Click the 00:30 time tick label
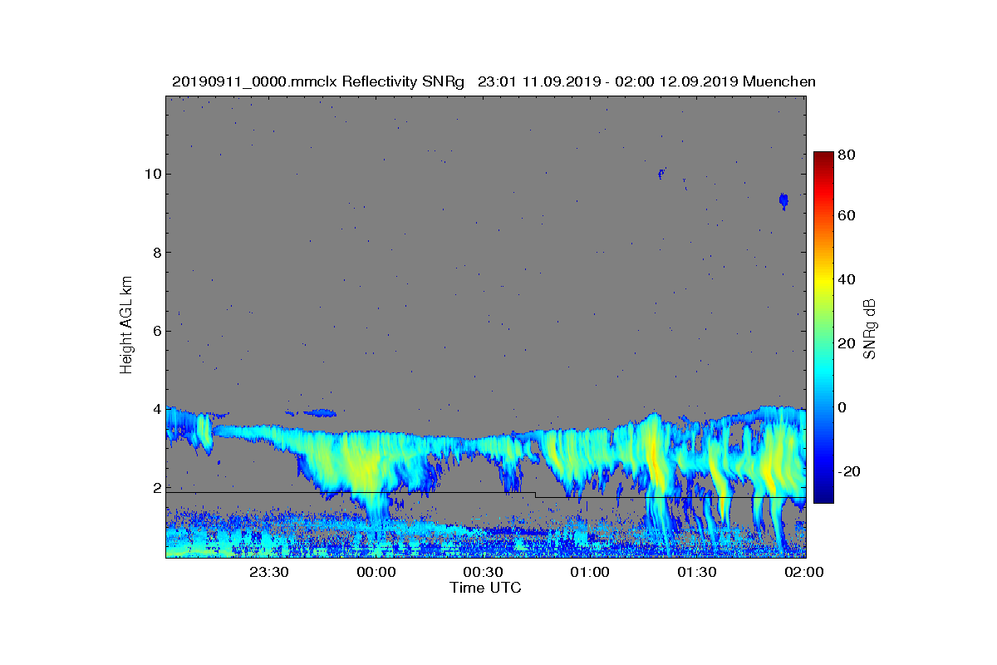 tap(483, 573)
